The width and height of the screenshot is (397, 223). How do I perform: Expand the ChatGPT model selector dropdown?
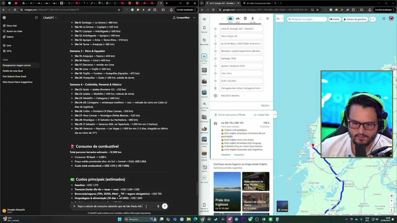[x=50, y=18]
